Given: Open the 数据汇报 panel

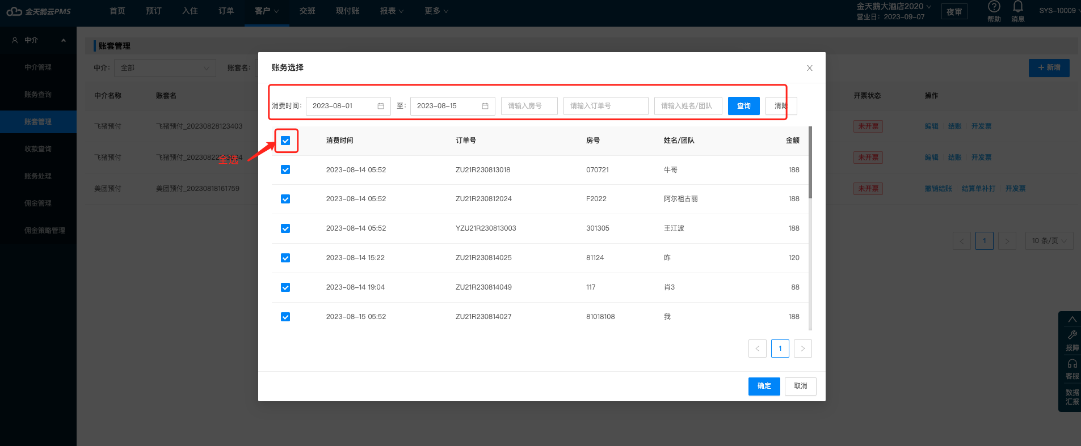Looking at the screenshot, I should 1072,397.
